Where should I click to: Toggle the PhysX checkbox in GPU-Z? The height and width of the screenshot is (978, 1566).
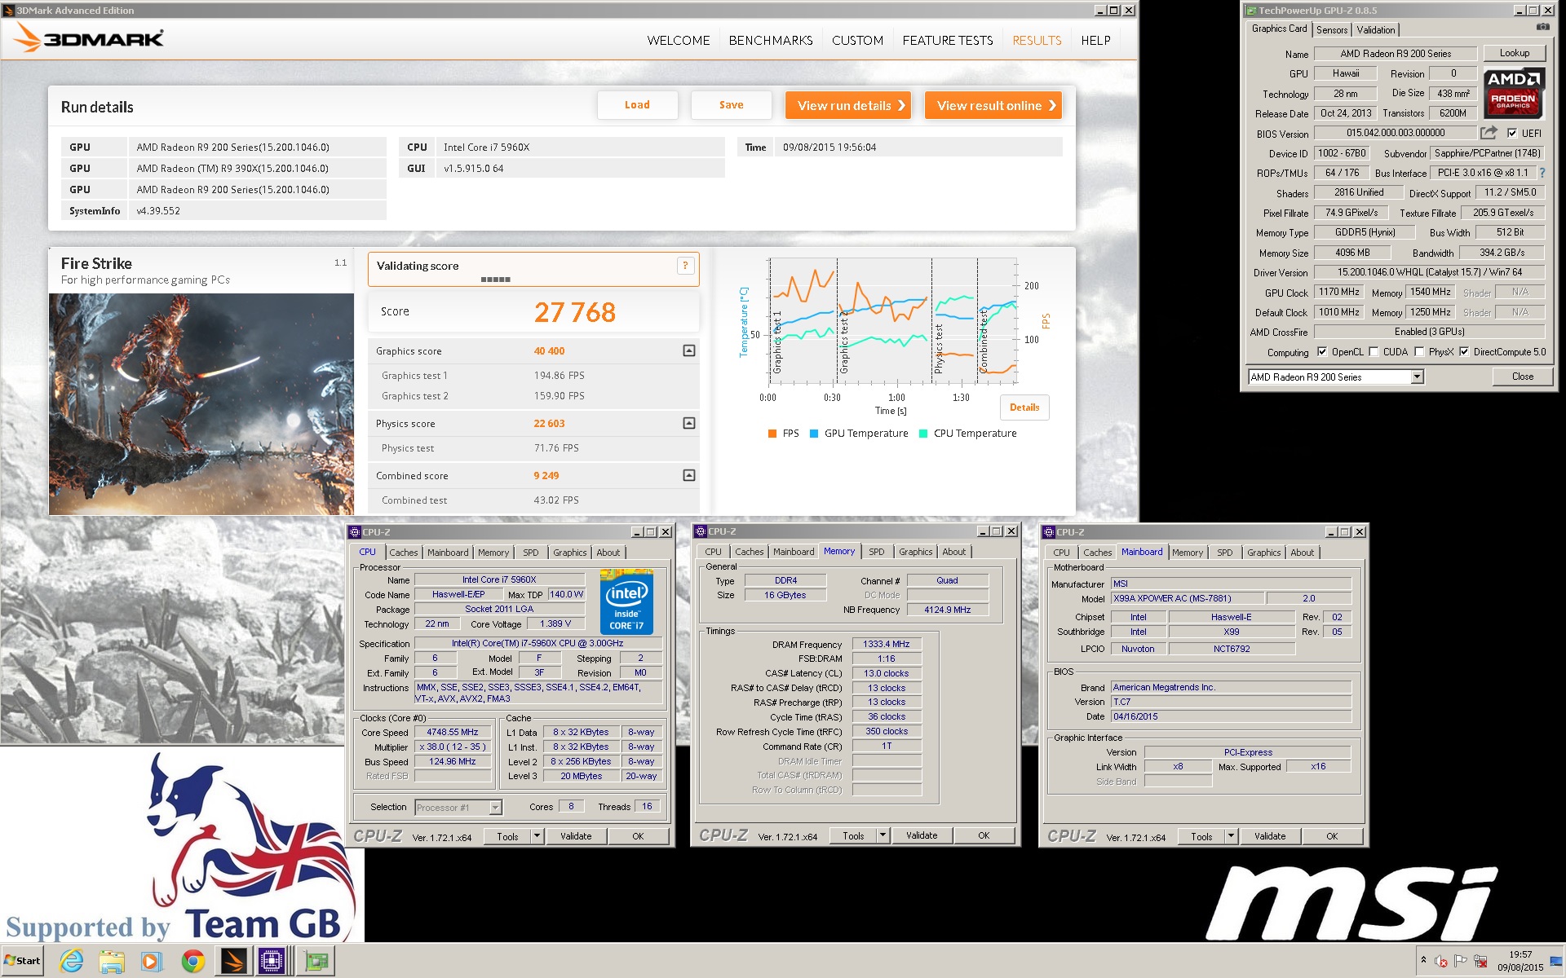(1419, 352)
